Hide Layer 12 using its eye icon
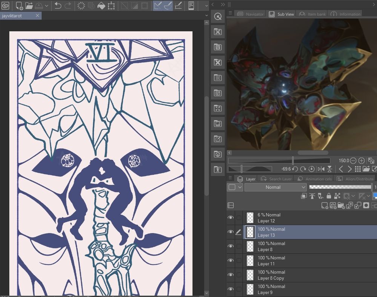This screenshot has width=377, height=297. point(230,218)
